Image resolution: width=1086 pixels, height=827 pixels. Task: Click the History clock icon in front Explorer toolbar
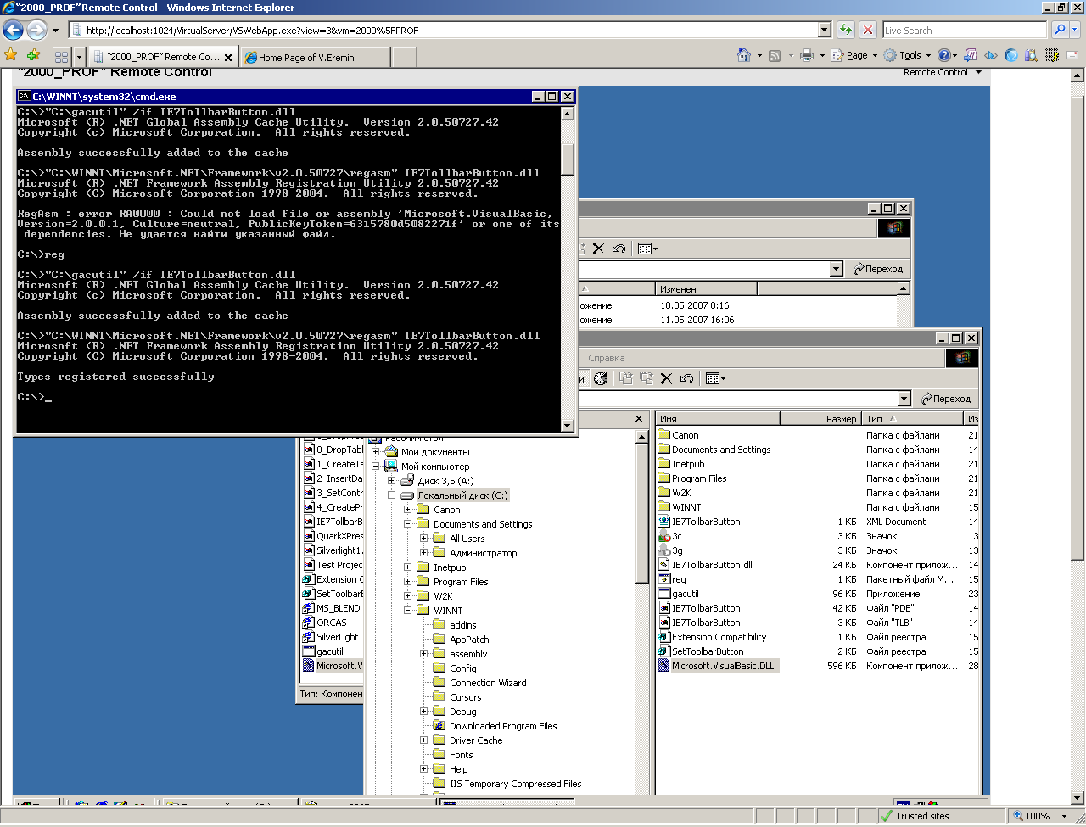pyautogui.click(x=601, y=378)
